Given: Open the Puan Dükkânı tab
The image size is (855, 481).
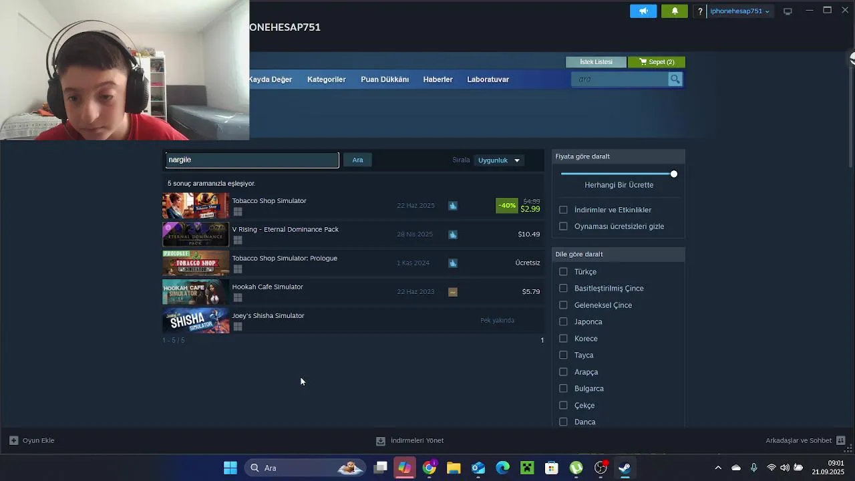Looking at the screenshot, I should click(x=385, y=79).
